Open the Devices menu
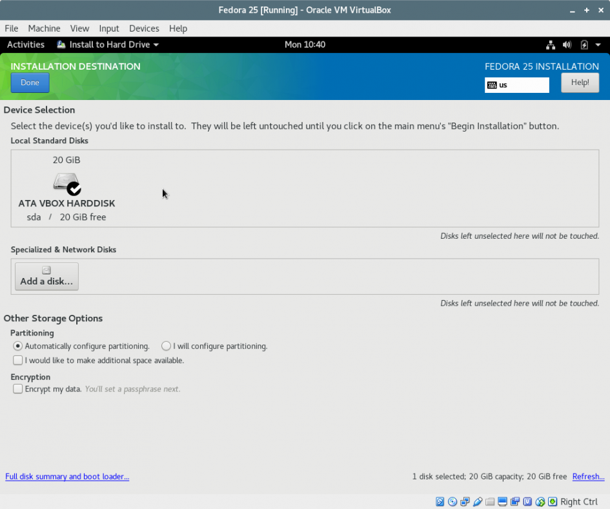Screen dimensions: 610x509 tap(144, 28)
